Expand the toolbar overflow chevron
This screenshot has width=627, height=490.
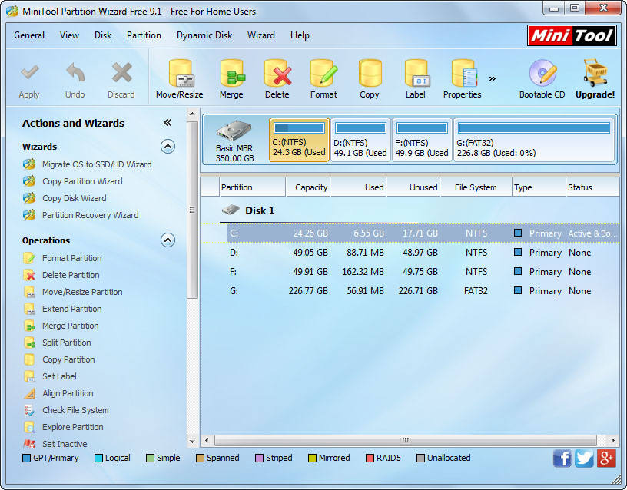[x=493, y=78]
